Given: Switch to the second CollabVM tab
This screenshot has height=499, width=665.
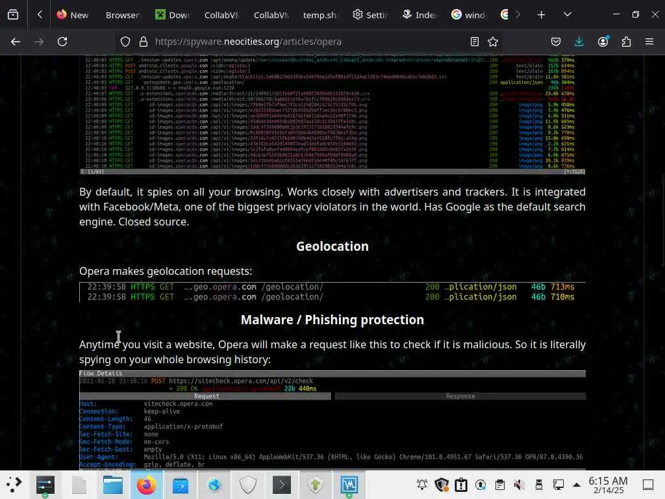Looking at the screenshot, I should click(x=271, y=15).
